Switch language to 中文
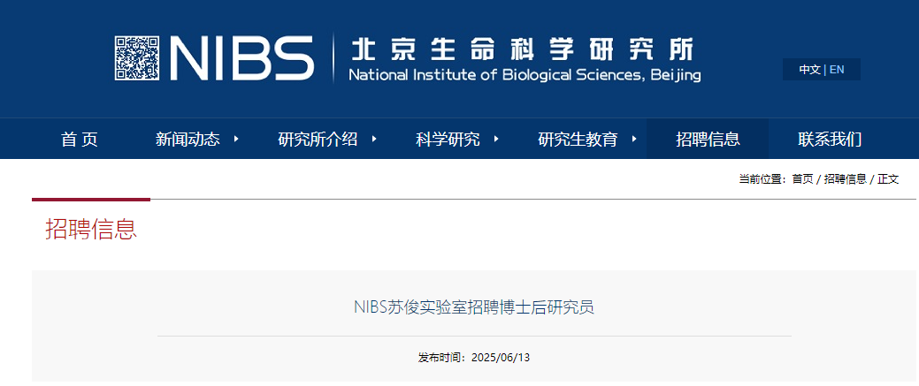The image size is (919, 386). coord(809,70)
